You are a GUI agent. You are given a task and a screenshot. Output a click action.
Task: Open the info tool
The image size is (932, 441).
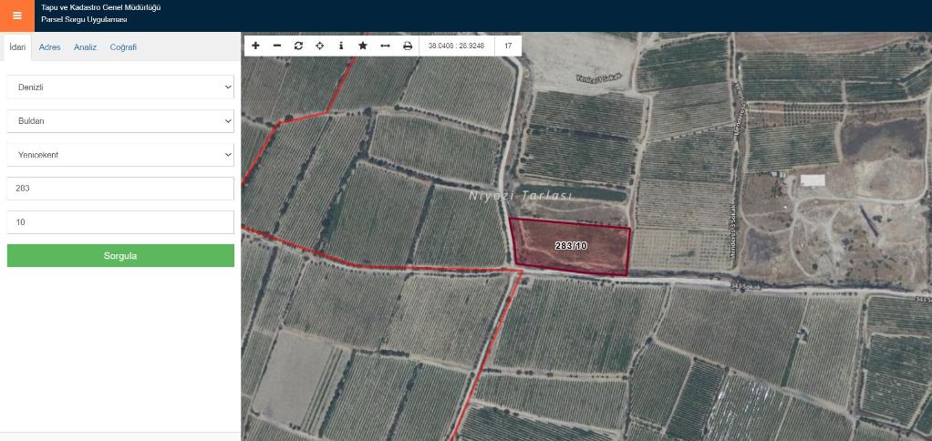pyautogui.click(x=341, y=46)
